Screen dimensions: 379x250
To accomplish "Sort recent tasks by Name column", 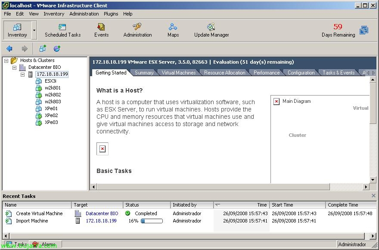I will point(37,205).
